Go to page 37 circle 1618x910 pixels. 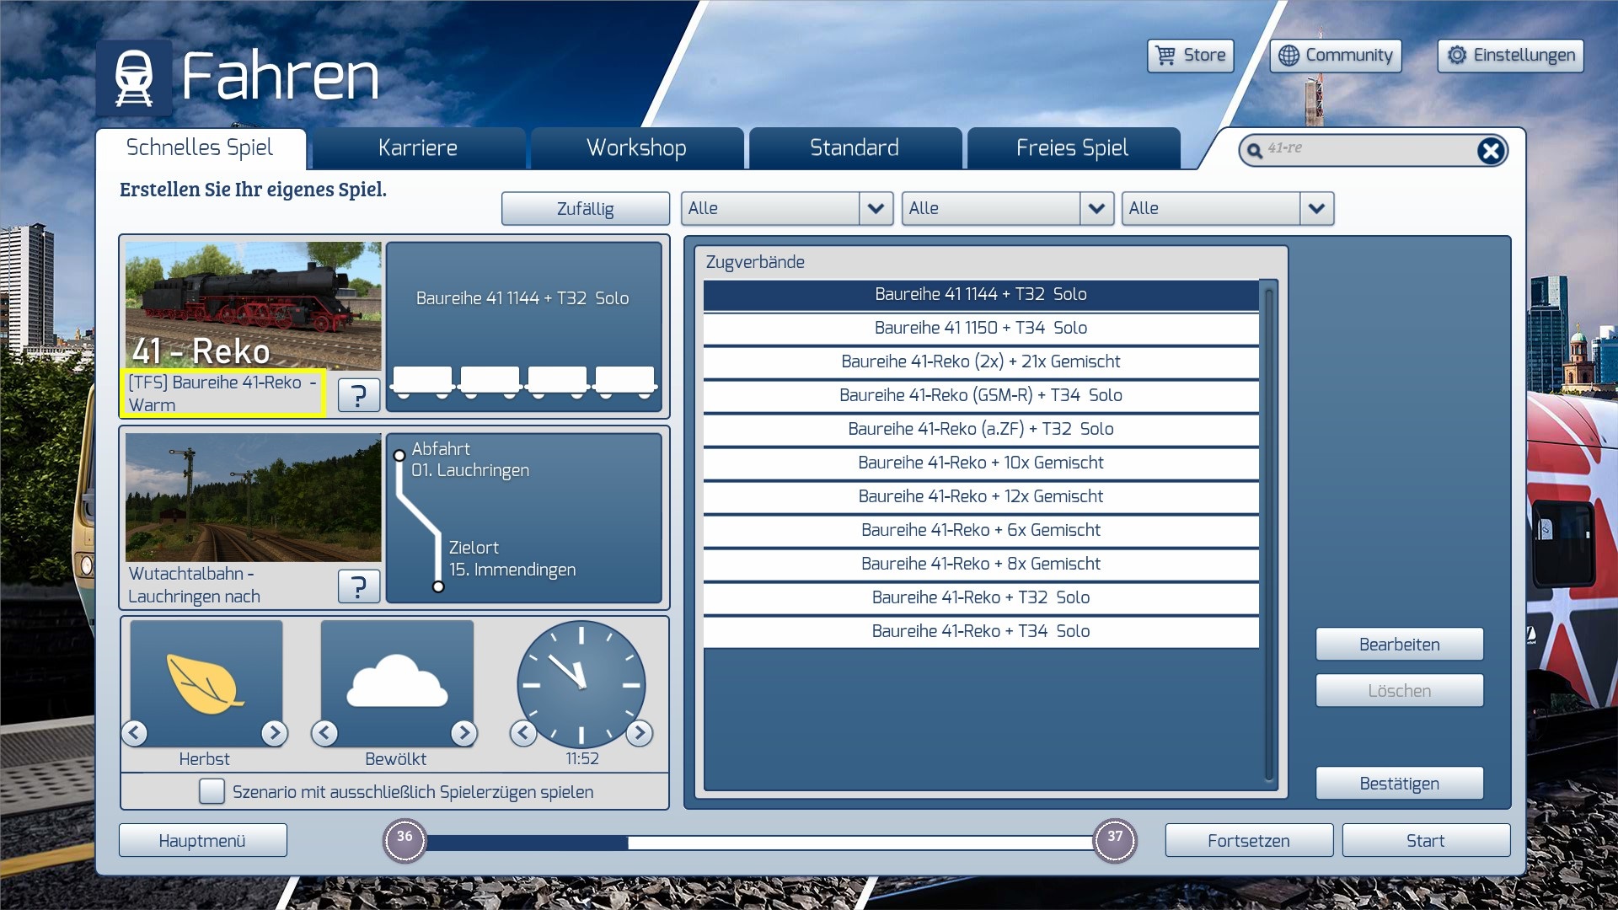1114,839
